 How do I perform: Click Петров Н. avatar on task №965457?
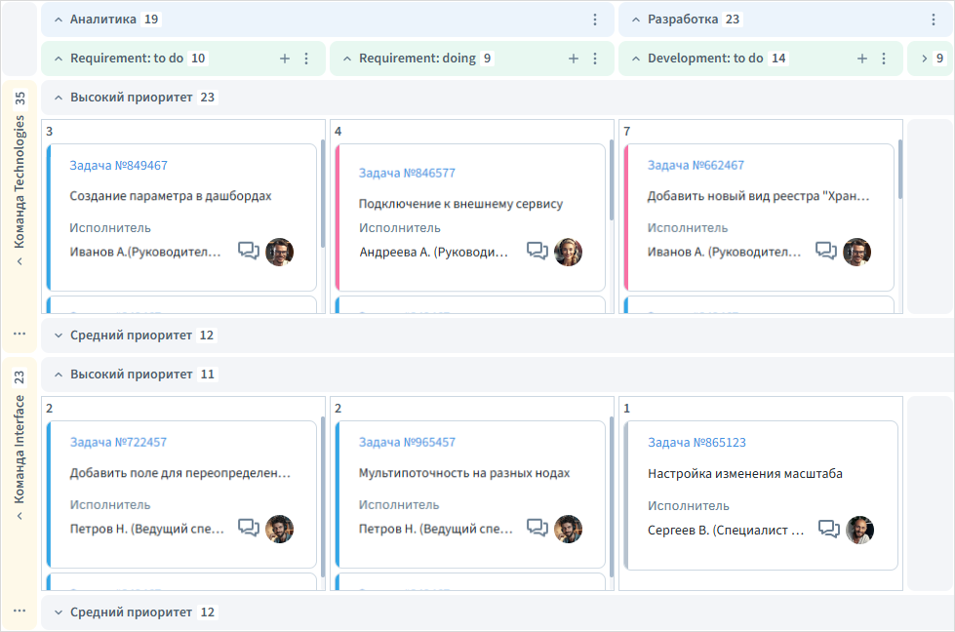coord(568,529)
